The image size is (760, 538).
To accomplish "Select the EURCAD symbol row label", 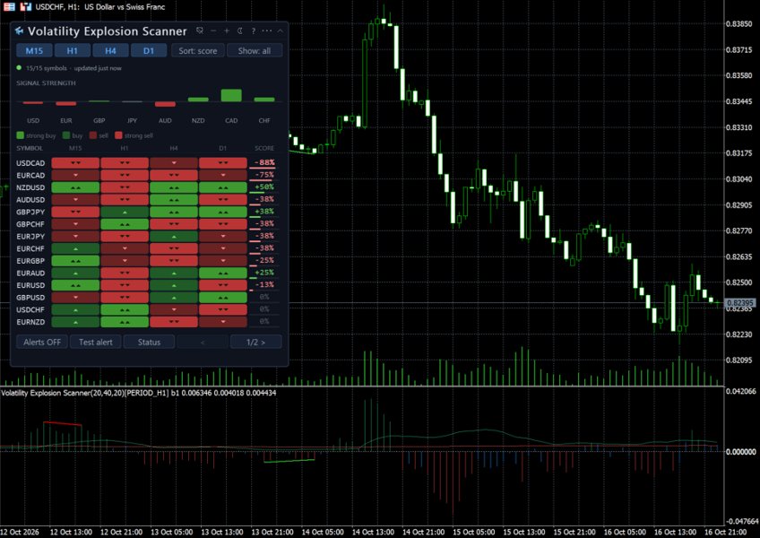I will pos(30,175).
